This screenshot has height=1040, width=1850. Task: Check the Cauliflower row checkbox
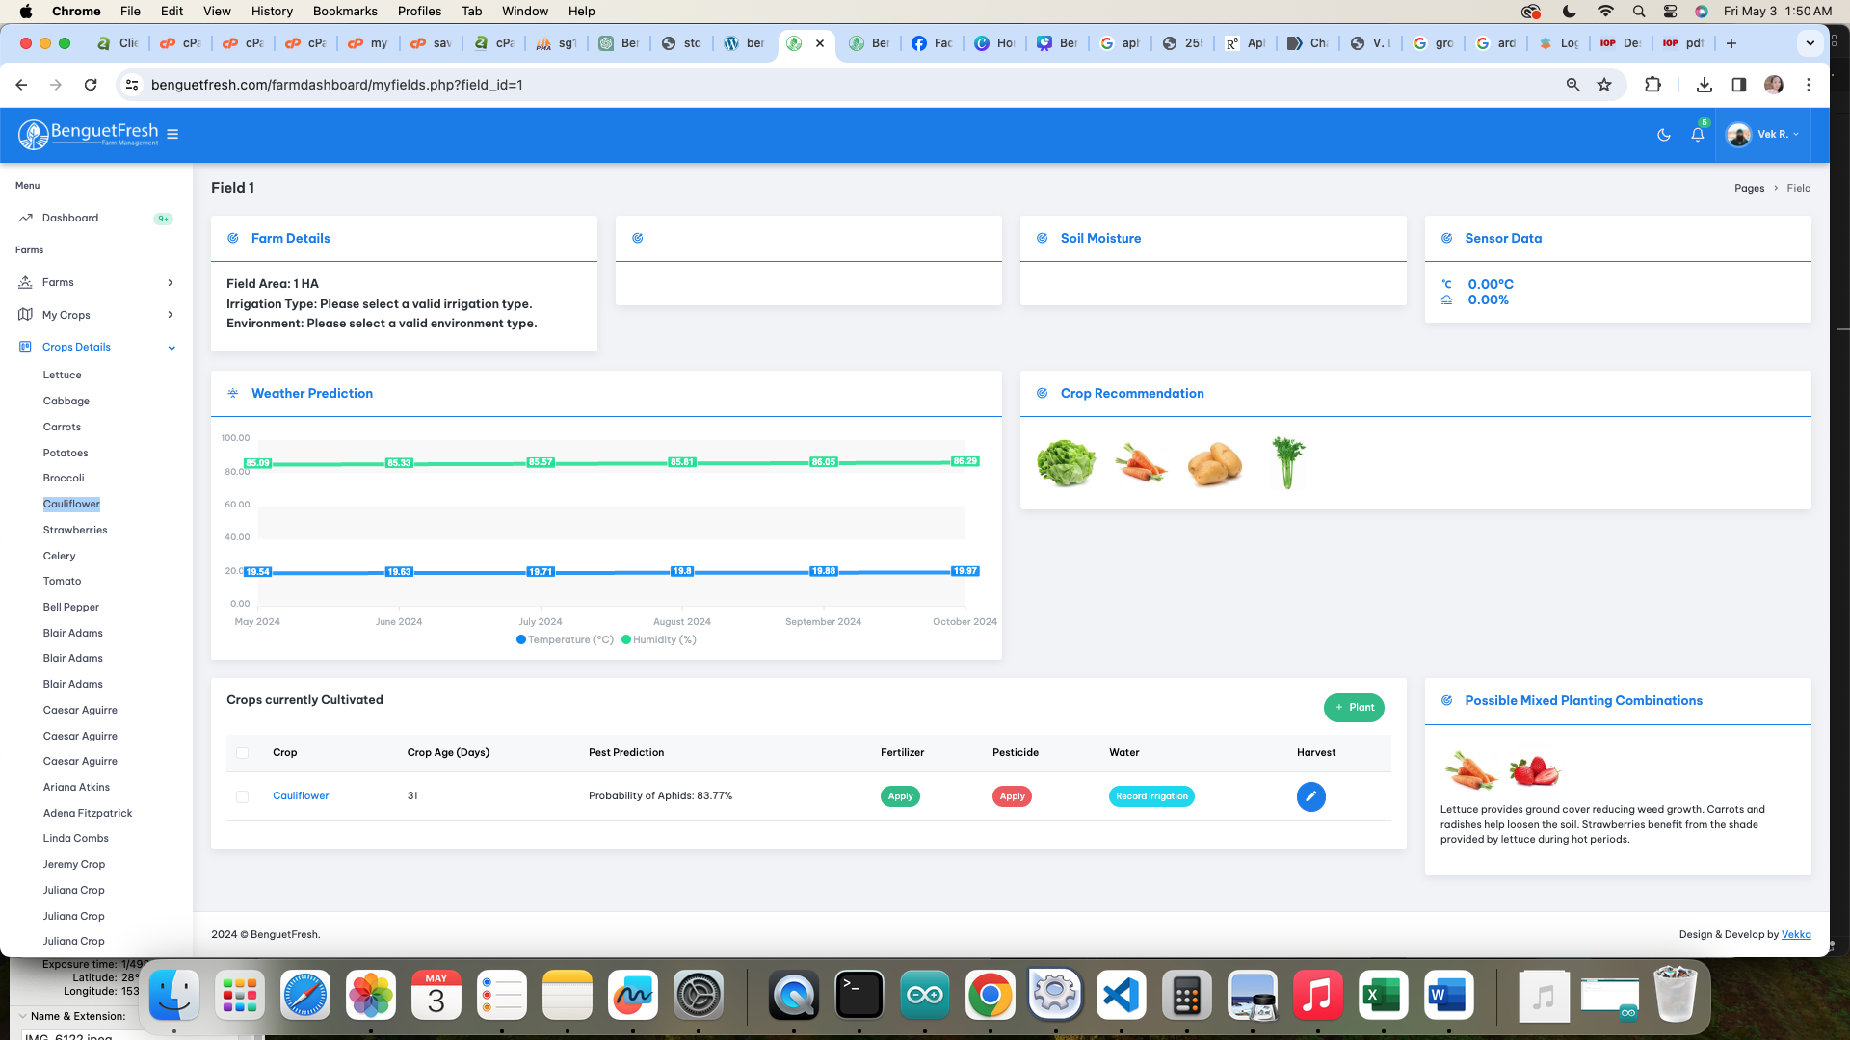point(242,796)
